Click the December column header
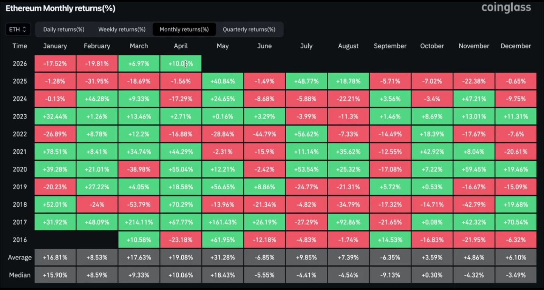The height and width of the screenshot is (290, 544). click(x=516, y=46)
